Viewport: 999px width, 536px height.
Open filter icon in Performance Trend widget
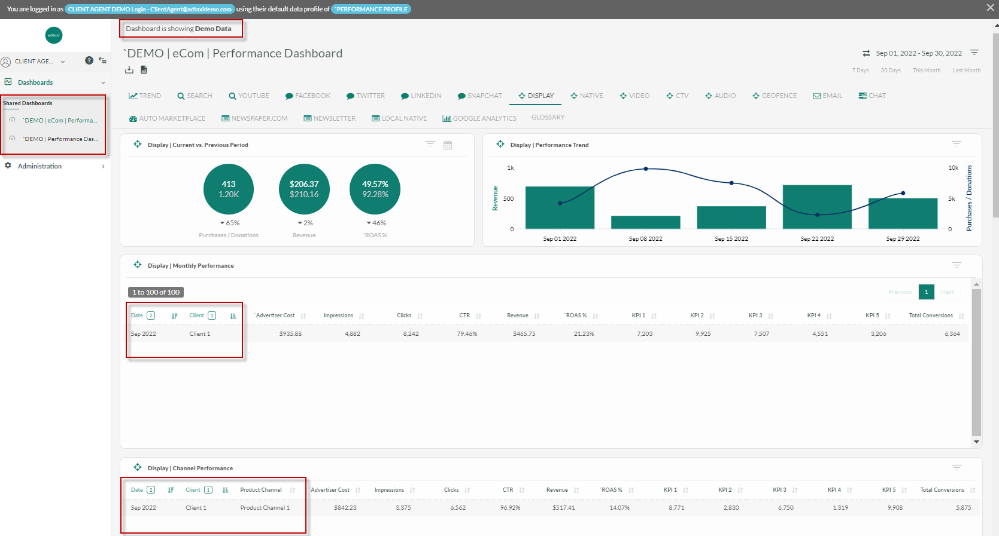(957, 144)
